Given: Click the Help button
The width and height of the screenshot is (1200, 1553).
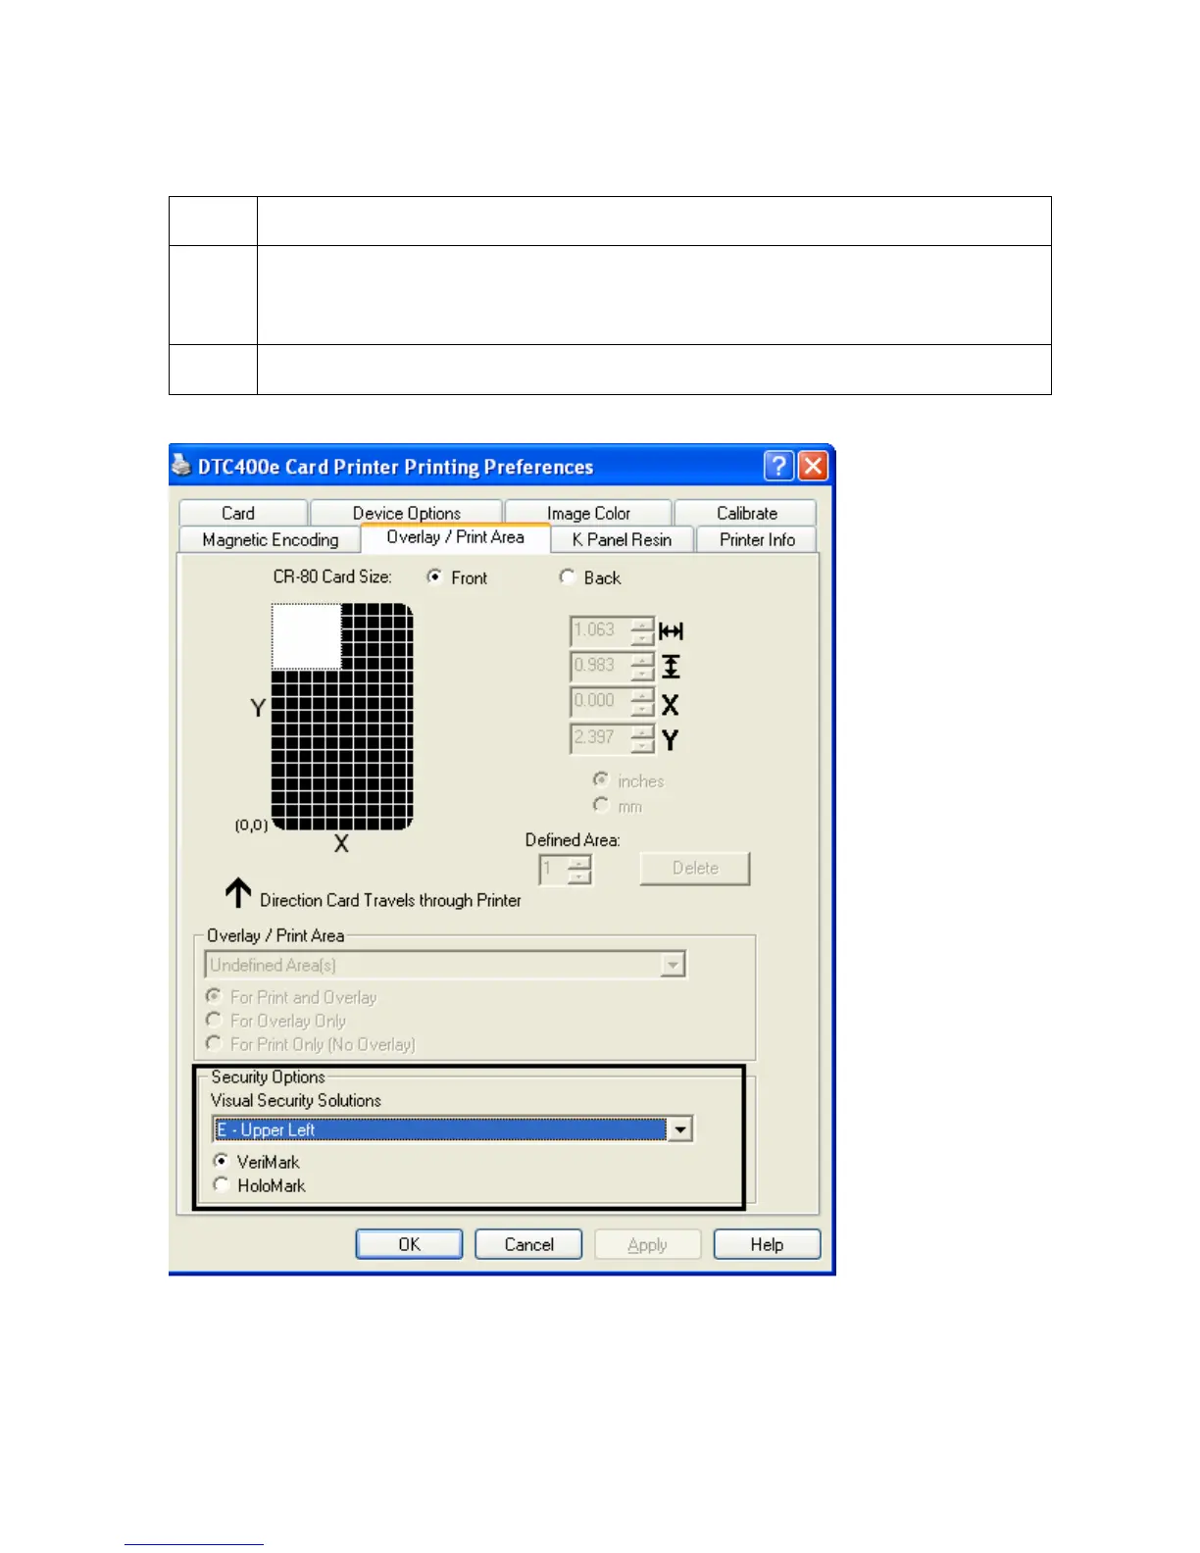Looking at the screenshot, I should pos(767,1244).
